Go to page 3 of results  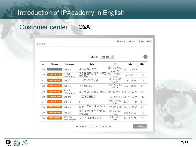tap(93, 127)
